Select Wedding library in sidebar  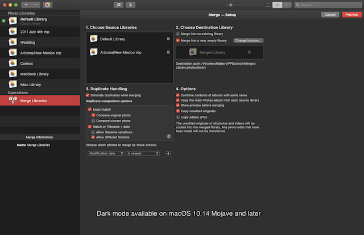pos(27,41)
